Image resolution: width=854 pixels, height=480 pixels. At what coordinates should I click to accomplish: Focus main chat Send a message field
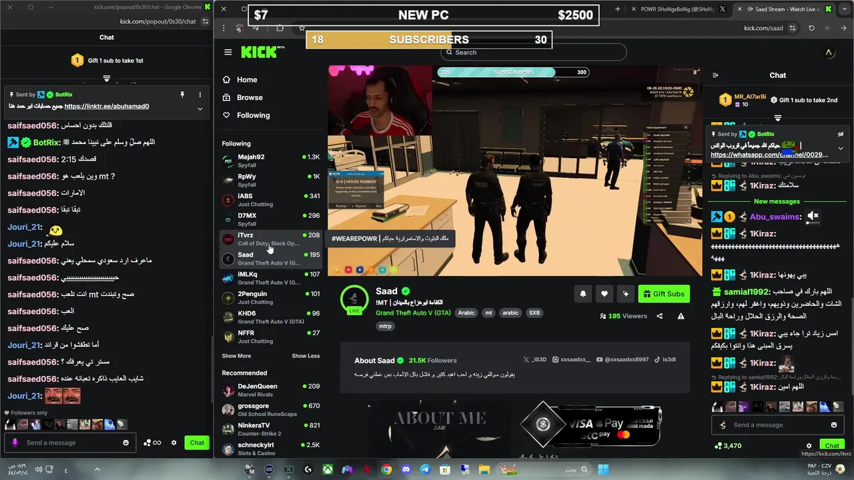(778, 425)
